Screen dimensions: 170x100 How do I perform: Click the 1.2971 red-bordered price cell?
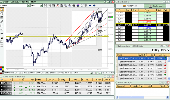pyautogui.click(x=147, y=22)
